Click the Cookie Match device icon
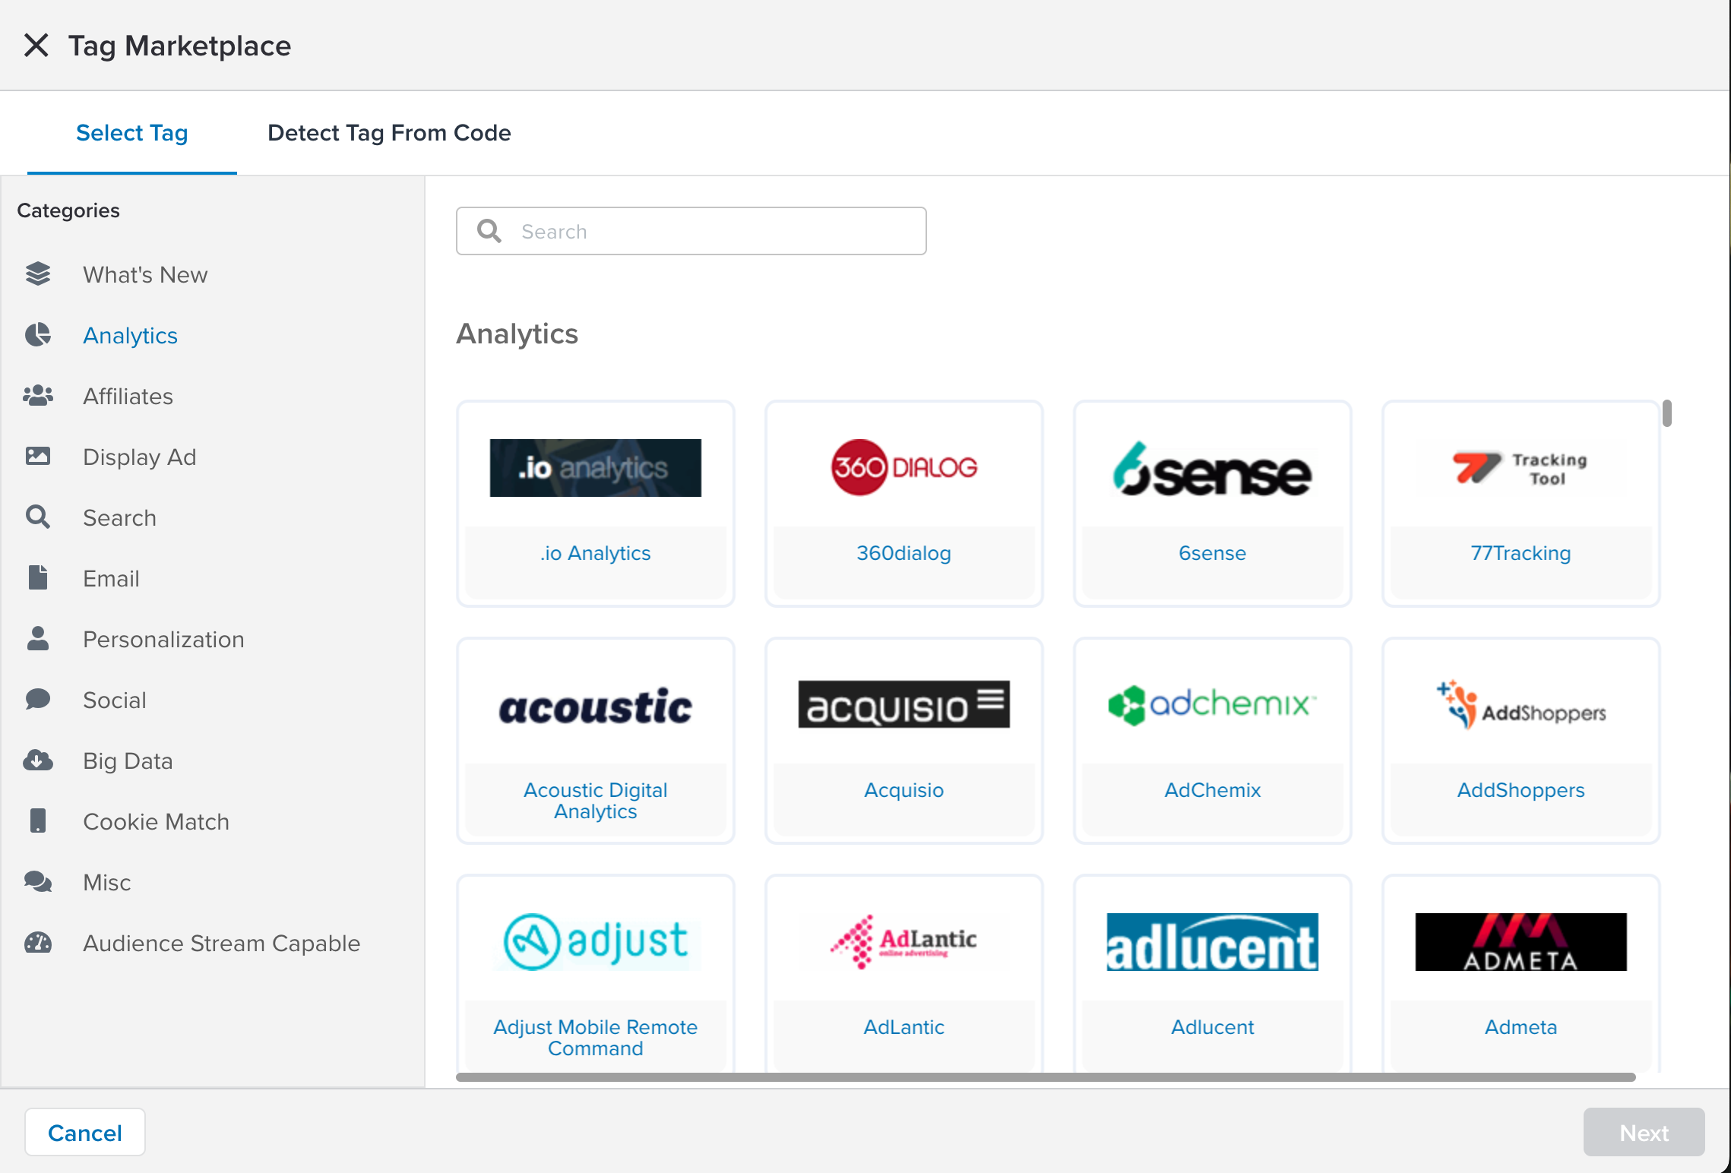Image resolution: width=1731 pixels, height=1173 pixels. [38, 821]
